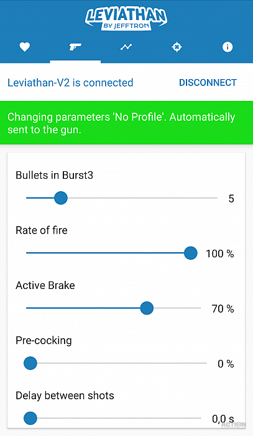Open the info tab icon
This screenshot has height=436, width=253.
click(x=228, y=47)
